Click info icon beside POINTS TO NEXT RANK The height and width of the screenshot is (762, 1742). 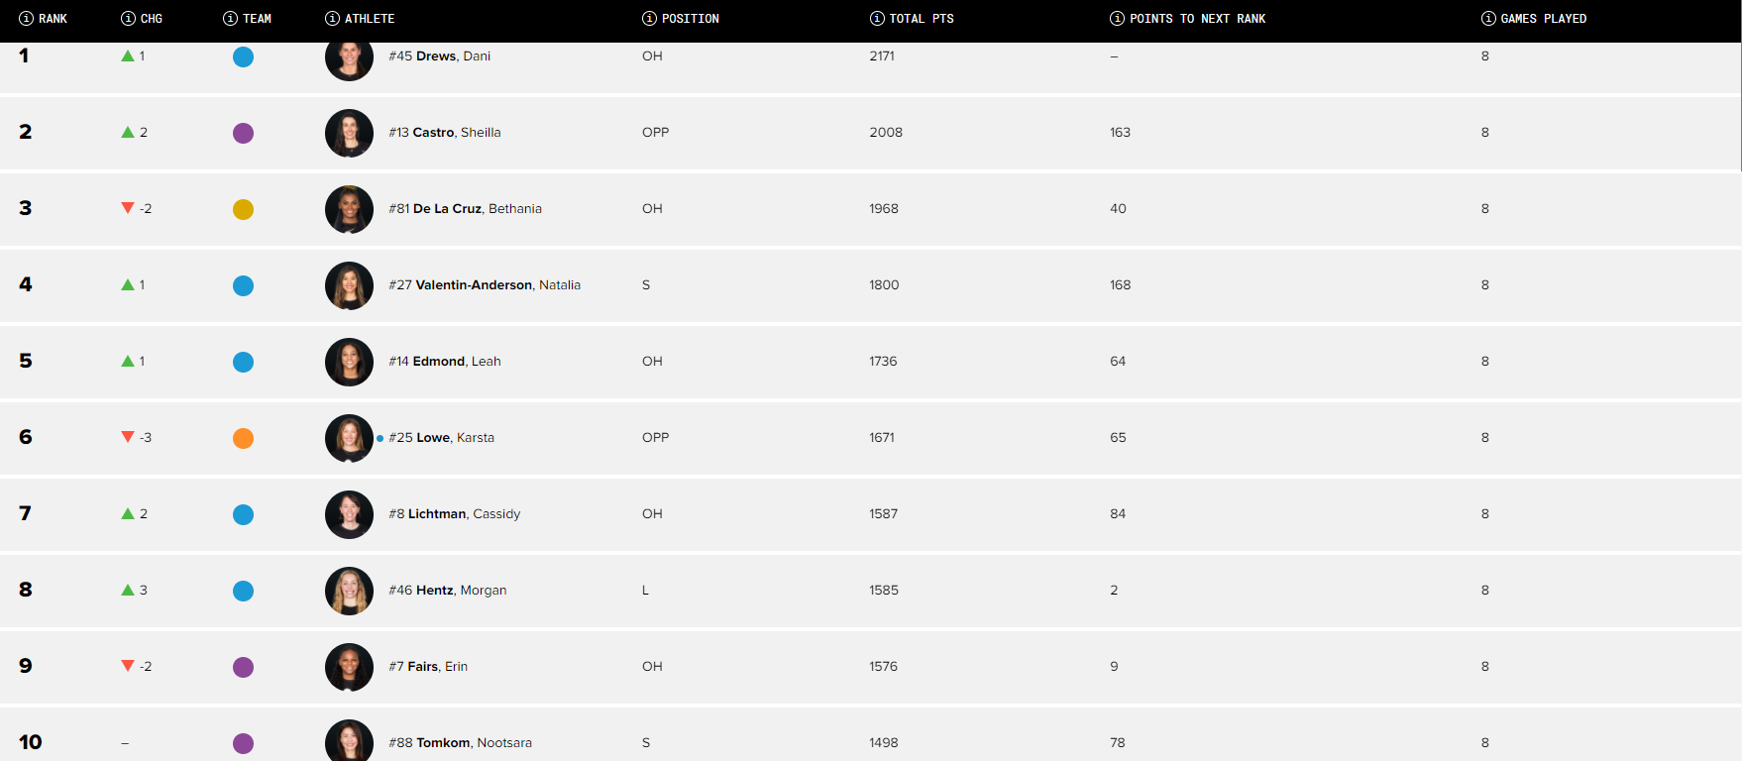click(1117, 19)
